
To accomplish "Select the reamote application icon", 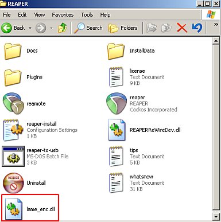I will pyautogui.click(x=13, y=103).
